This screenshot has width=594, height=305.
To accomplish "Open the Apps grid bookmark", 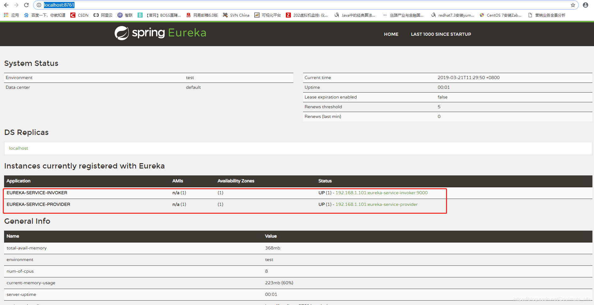I will 11,15.
